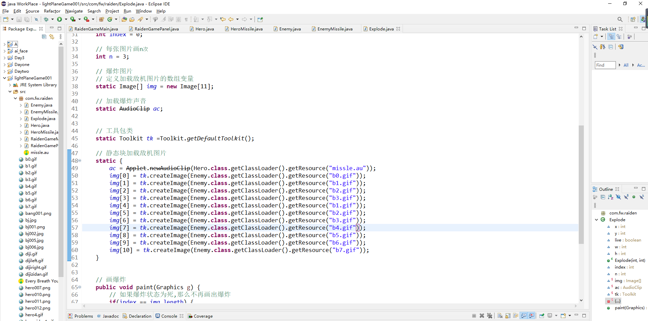Expand the ai_face project
Image resolution: width=648 pixels, height=321 pixels.
4,51
